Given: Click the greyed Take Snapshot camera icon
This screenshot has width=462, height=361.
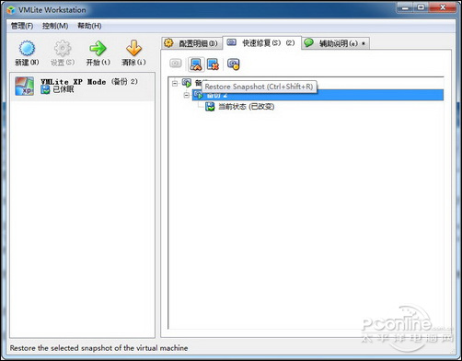Looking at the screenshot, I should [x=176, y=64].
